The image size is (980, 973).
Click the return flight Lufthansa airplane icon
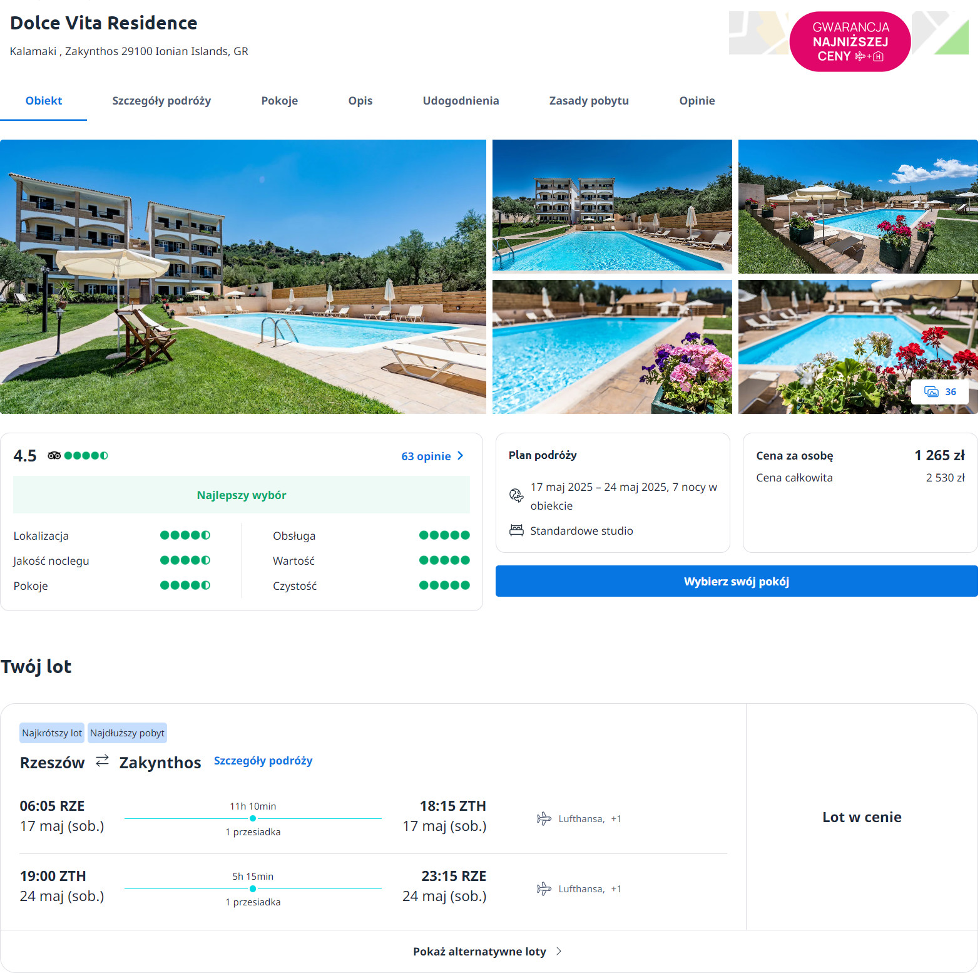tap(544, 888)
